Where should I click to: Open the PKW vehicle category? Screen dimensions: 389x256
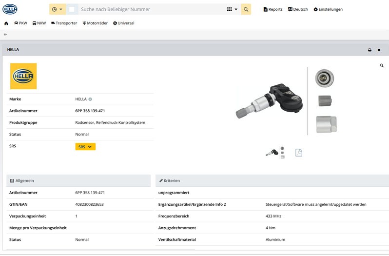point(20,23)
